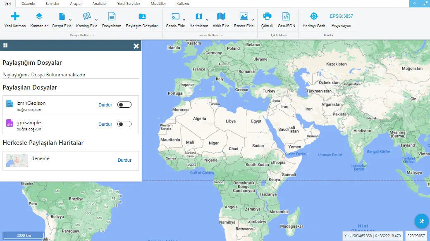Click the Yeni Katman plus icon
This screenshot has width=430, height=241.
[15, 17]
